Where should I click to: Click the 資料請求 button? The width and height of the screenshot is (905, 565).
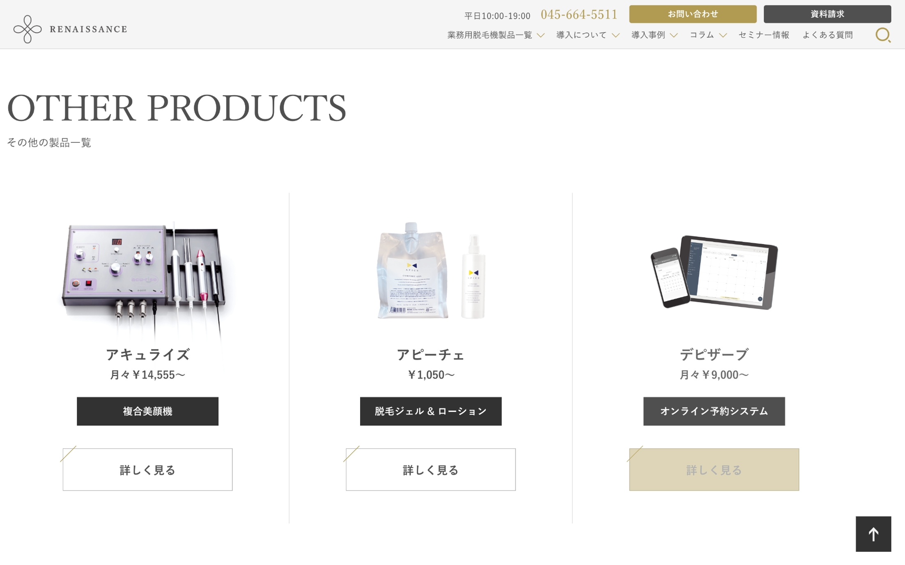pos(827,14)
